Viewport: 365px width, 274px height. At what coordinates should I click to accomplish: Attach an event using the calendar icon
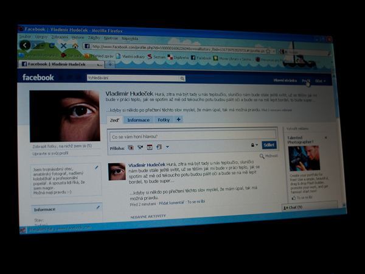point(150,147)
